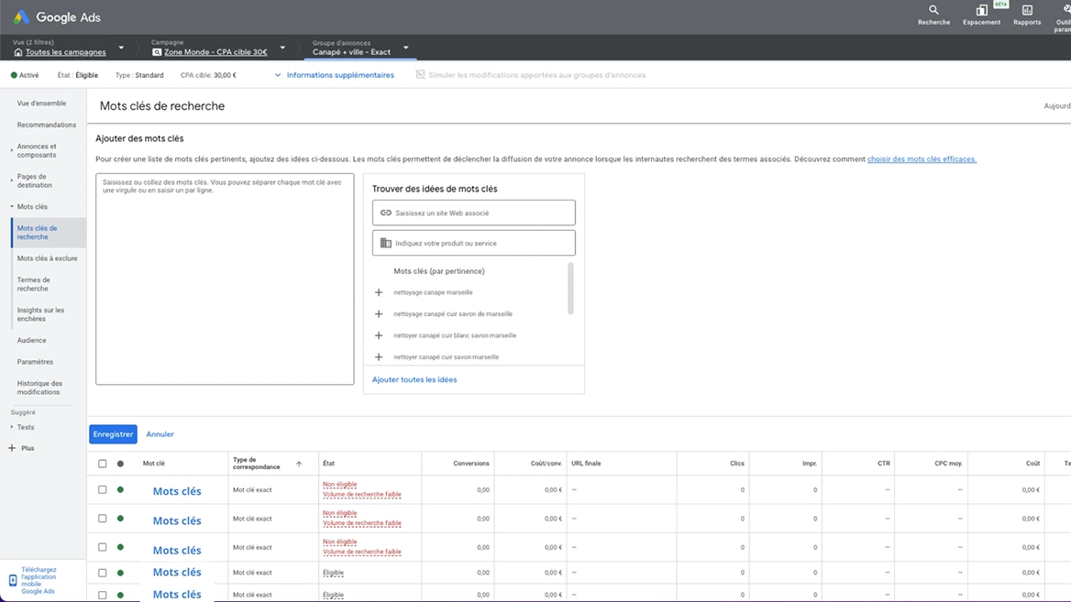Click the home icon beside Toutes les campagnes
The width and height of the screenshot is (1071, 602).
coord(18,52)
